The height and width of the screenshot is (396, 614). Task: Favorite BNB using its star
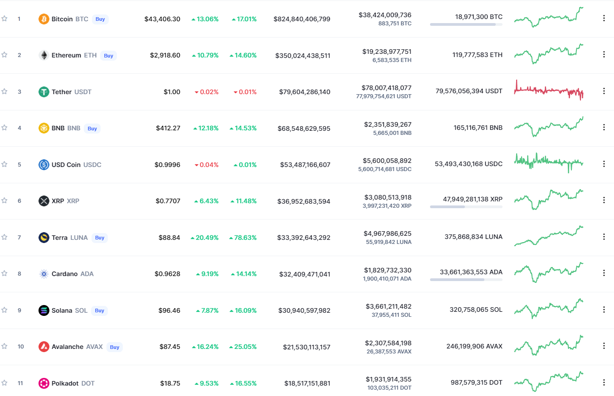pyautogui.click(x=5, y=128)
